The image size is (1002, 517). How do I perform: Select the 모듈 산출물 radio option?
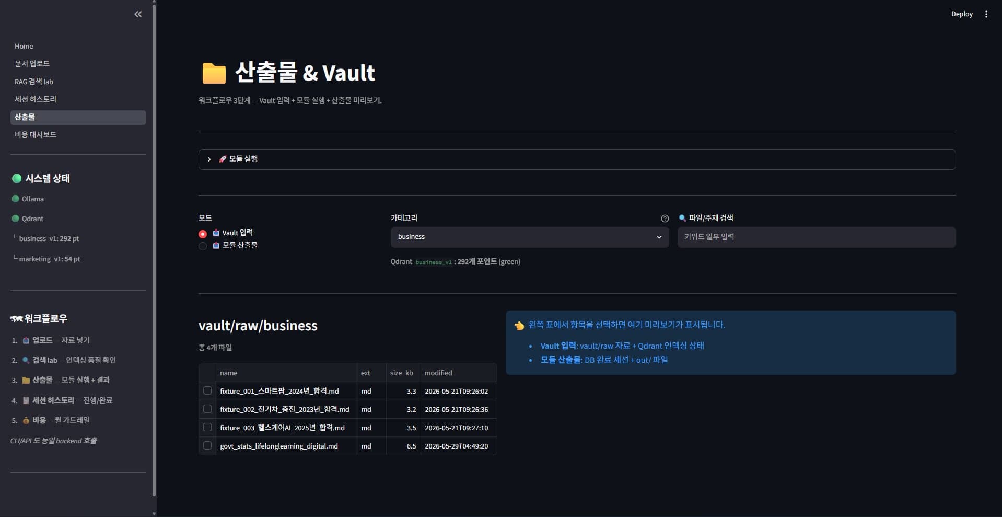203,246
